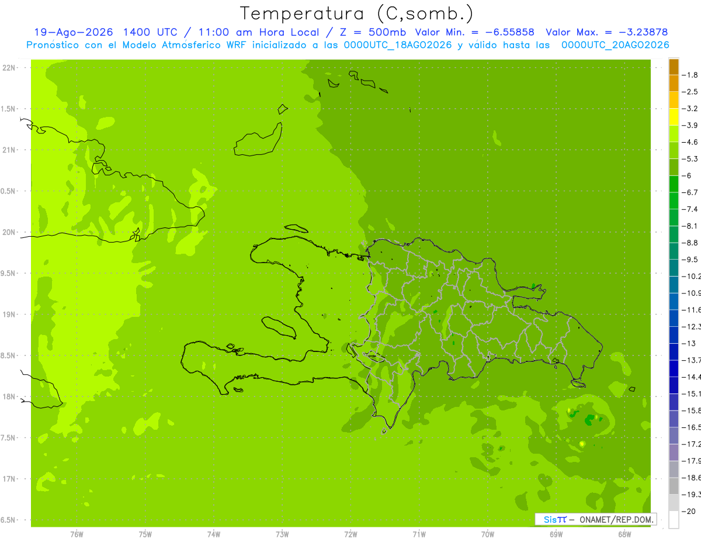Click the '1400 UTC' time text
Viewport: 701px width, 542px height.
tap(149, 32)
